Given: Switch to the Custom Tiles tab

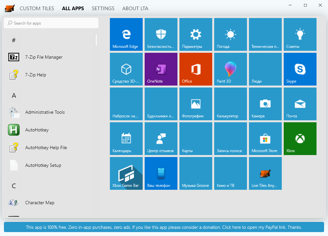Looking at the screenshot, I should tap(37, 9).
